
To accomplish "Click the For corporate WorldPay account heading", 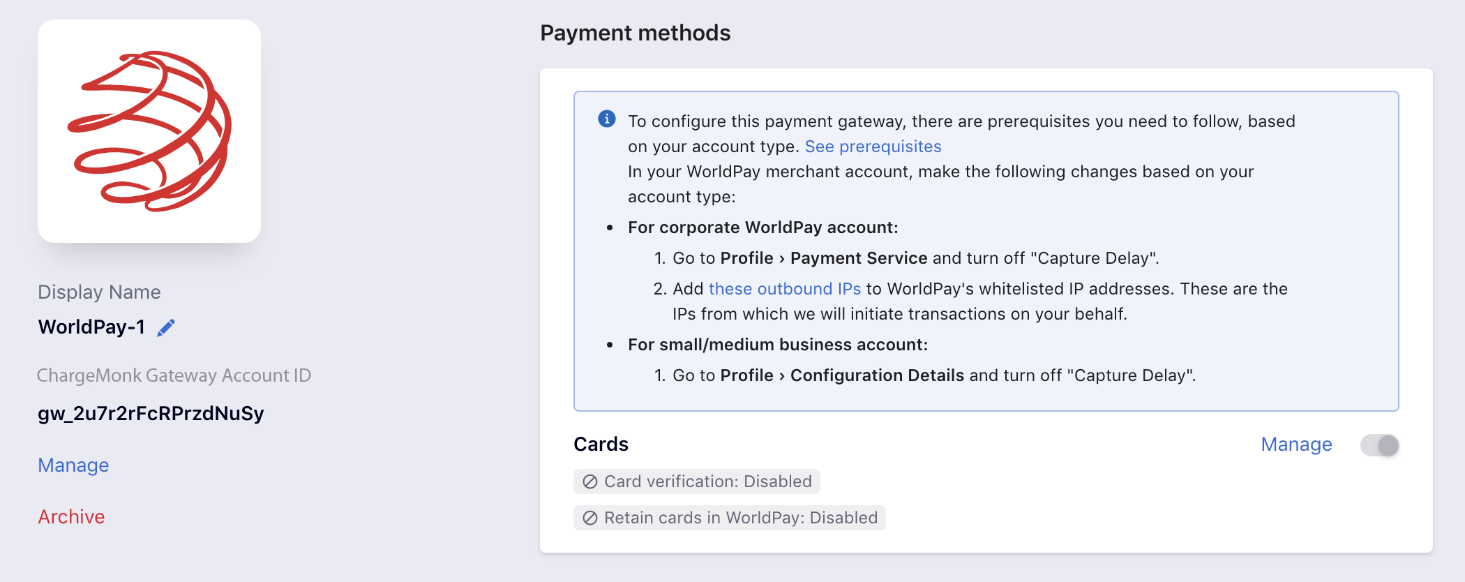I will click(x=763, y=227).
